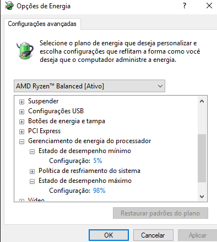
Task: Collapse Estado de desempenho máximo
Action: (32, 181)
